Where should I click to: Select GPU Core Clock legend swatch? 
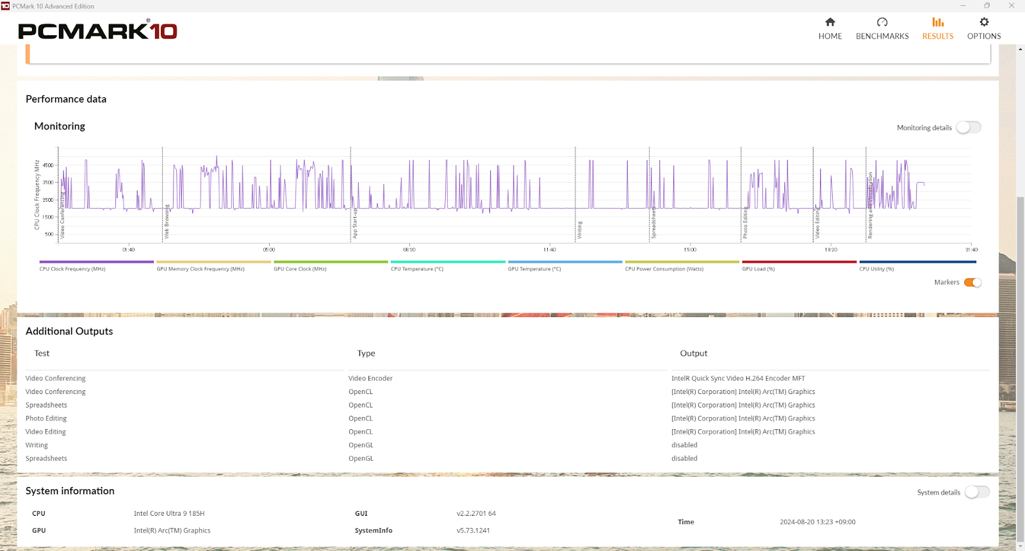(x=331, y=262)
